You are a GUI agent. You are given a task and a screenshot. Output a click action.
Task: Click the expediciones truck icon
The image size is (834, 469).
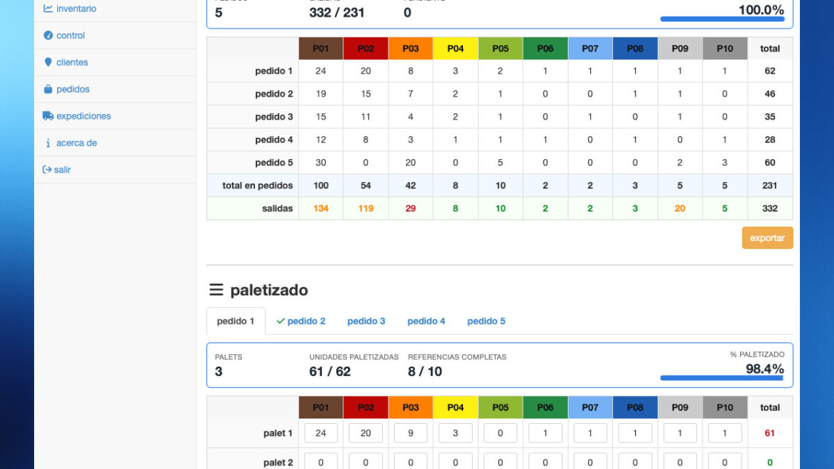[48, 116]
